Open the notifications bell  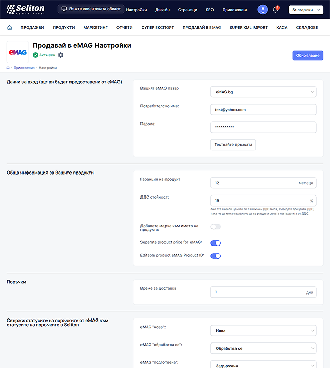pyautogui.click(x=275, y=10)
